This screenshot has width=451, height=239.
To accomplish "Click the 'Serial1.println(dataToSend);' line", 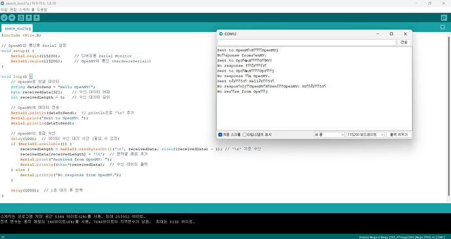I will [x=43, y=113].
